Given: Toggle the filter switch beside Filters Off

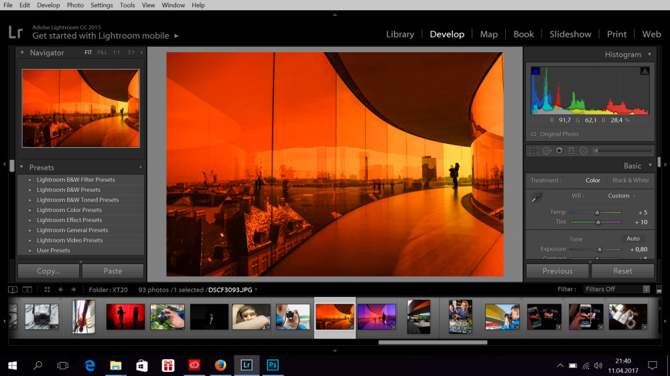Looking at the screenshot, I should click(x=659, y=290).
